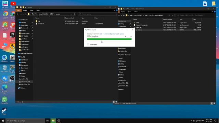The height and width of the screenshot is (123, 219).
Task: Switch to details view in update window
Action: coord(114,102)
